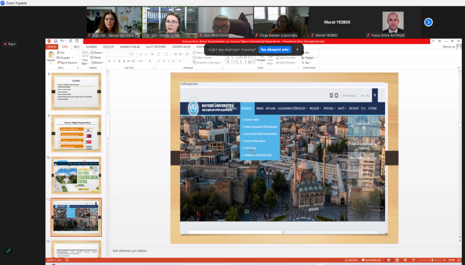The height and width of the screenshot is (265, 465).
Task: Click spell-check icon beside slide counter
Action: [x=67, y=260]
